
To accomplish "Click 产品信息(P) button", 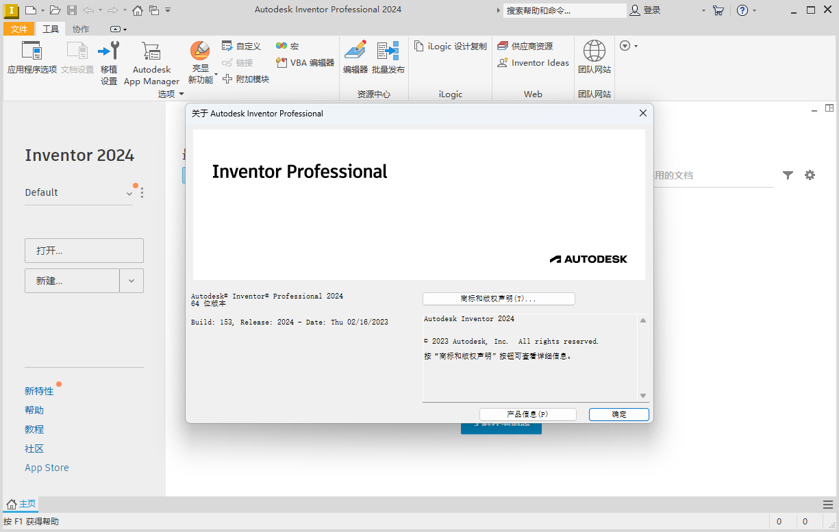I will click(x=527, y=414).
